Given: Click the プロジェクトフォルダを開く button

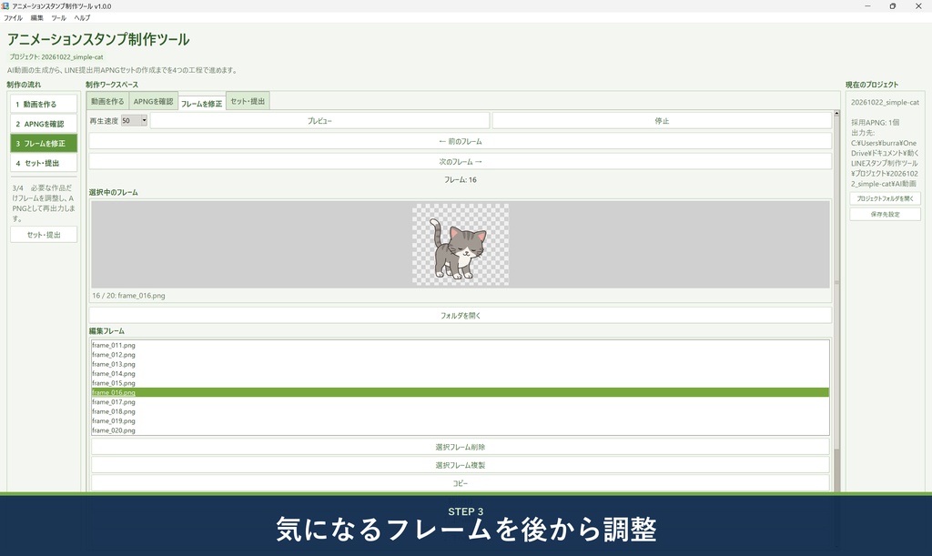Looking at the screenshot, I should pyautogui.click(x=885, y=198).
